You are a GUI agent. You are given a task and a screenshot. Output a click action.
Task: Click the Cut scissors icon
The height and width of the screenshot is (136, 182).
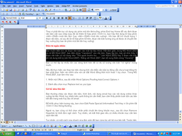pos(39,10)
